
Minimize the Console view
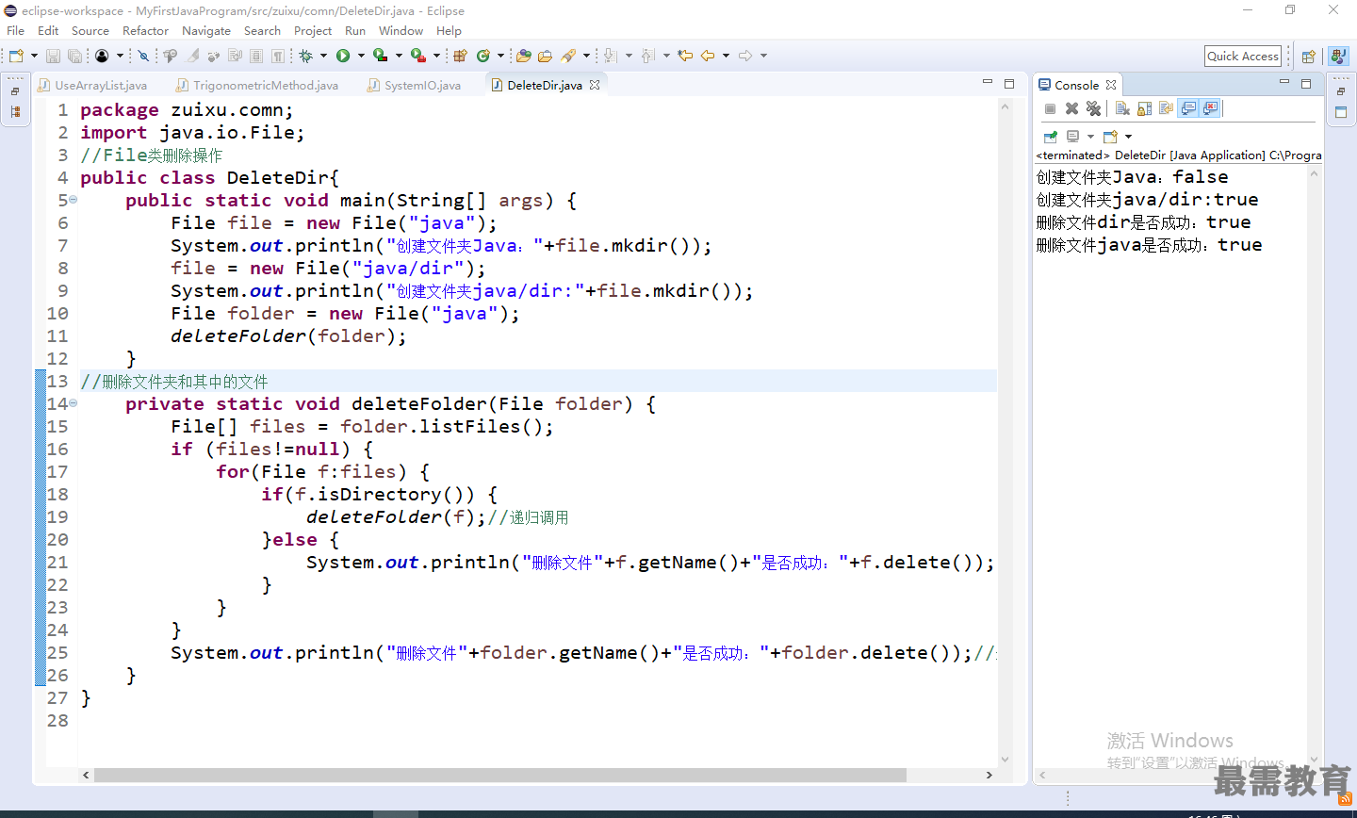pyautogui.click(x=1283, y=83)
